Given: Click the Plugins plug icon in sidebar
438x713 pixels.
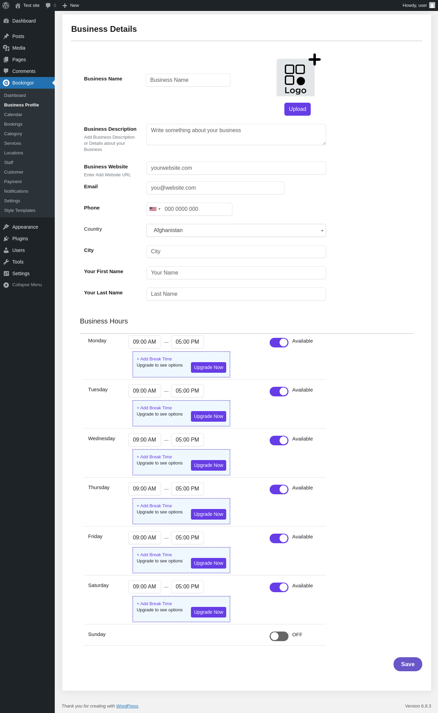Looking at the screenshot, I should 6,239.
